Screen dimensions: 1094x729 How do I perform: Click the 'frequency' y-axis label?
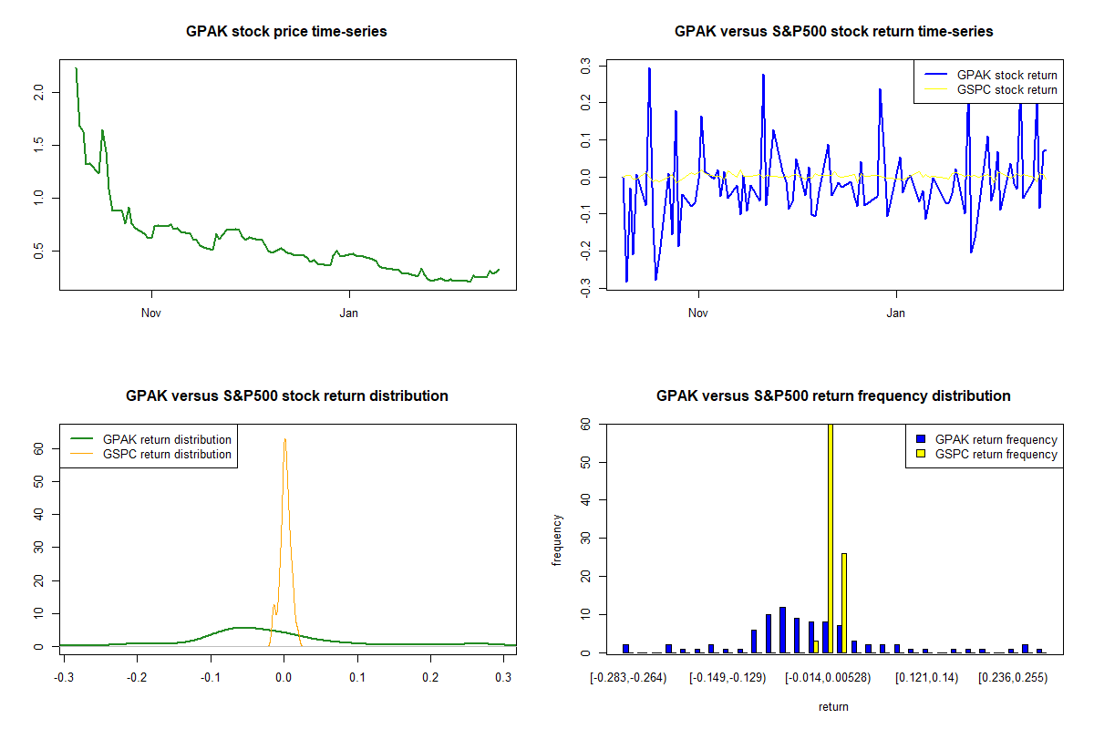click(557, 539)
